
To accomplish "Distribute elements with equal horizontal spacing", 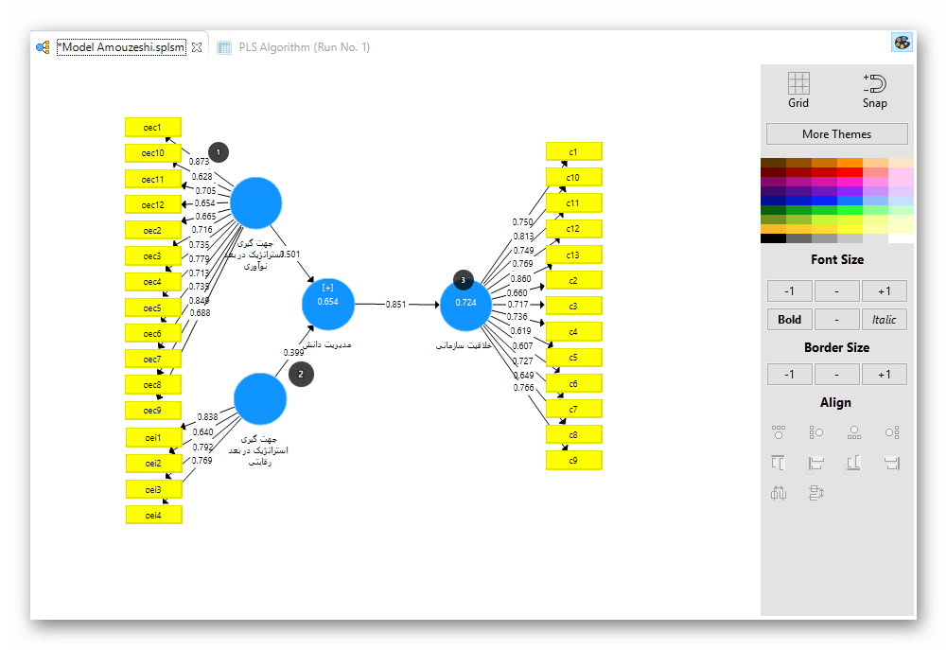I will point(779,494).
